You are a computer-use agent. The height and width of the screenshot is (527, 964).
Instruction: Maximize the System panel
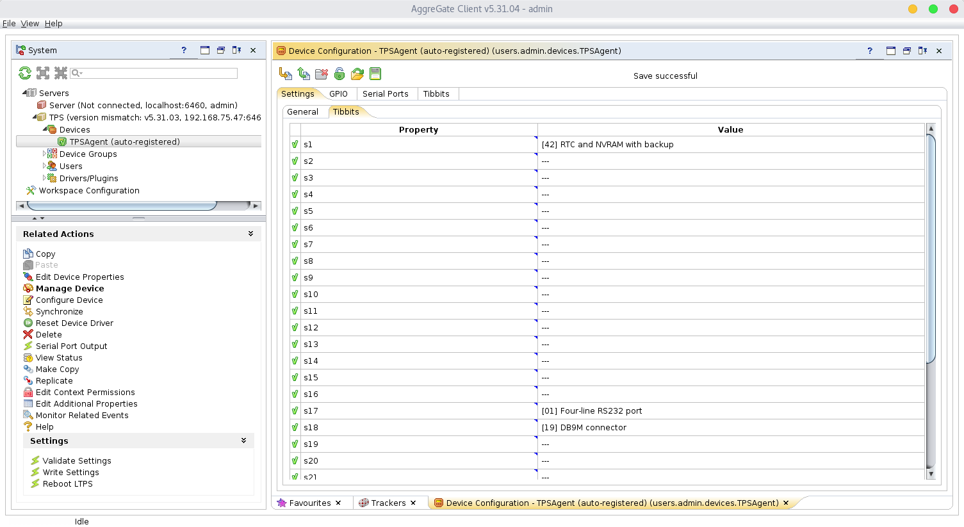[x=205, y=50]
